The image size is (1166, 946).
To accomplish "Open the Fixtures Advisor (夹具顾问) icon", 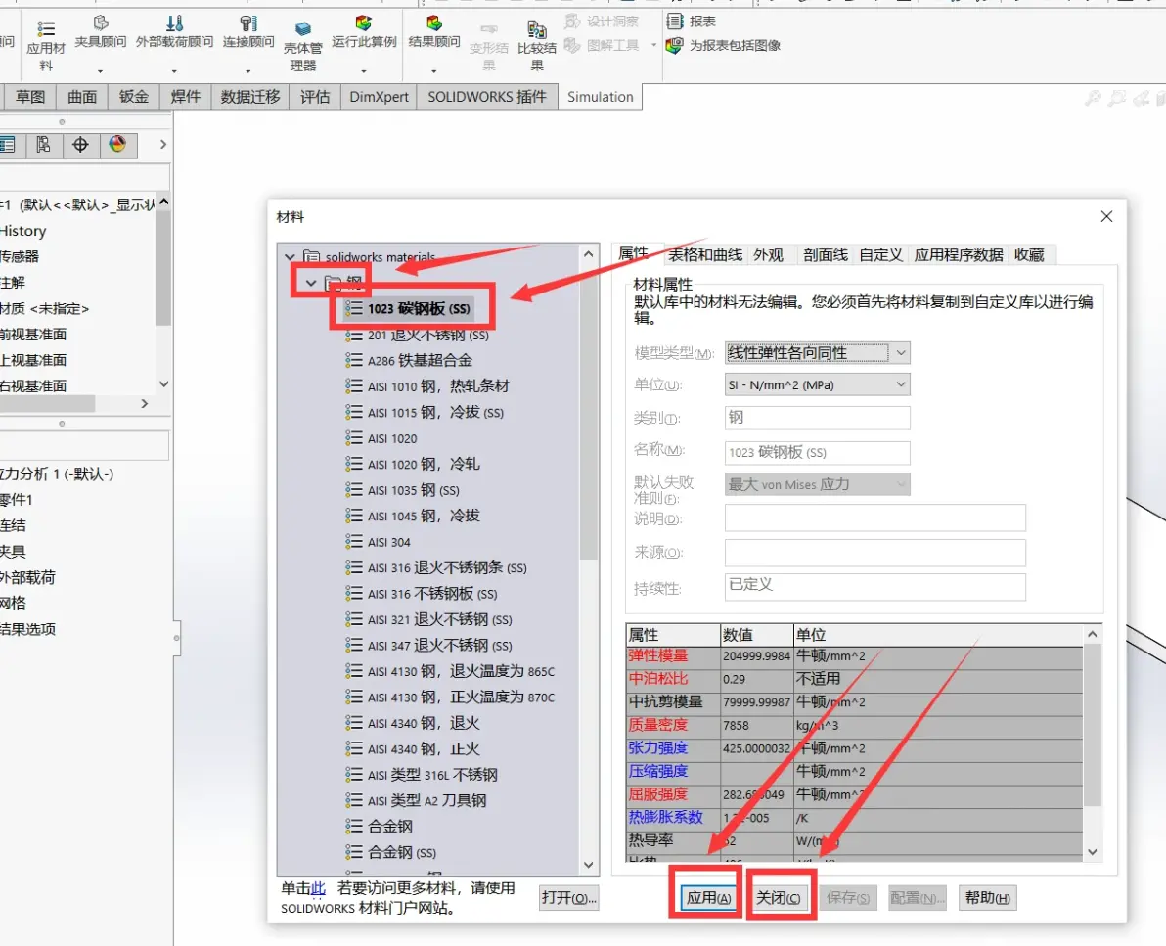I will click(101, 23).
